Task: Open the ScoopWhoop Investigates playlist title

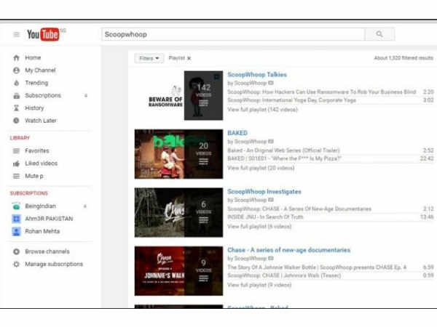Action: [264, 192]
